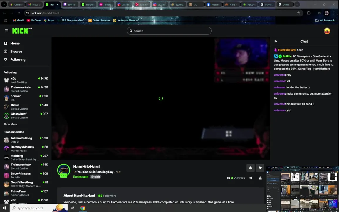The image size is (339, 212).
Task: Open Chrome apps grid in bookmarks bar
Action: coord(5,20)
